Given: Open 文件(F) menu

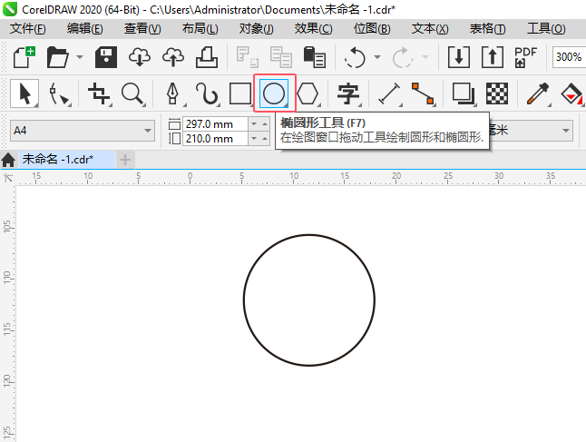Looking at the screenshot, I should (28, 29).
